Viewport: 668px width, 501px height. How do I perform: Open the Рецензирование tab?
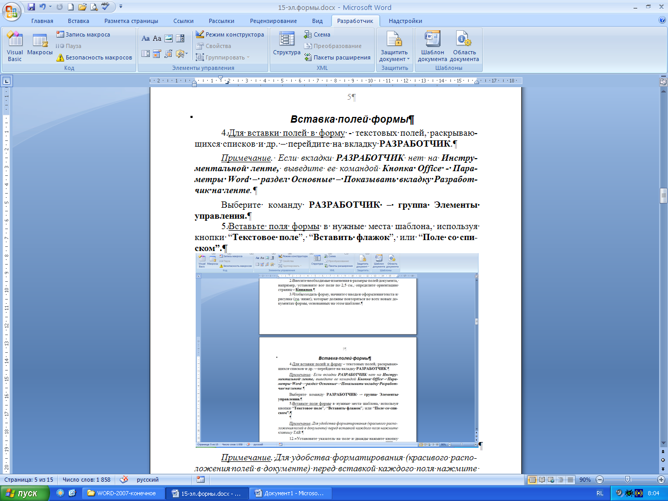(x=273, y=21)
